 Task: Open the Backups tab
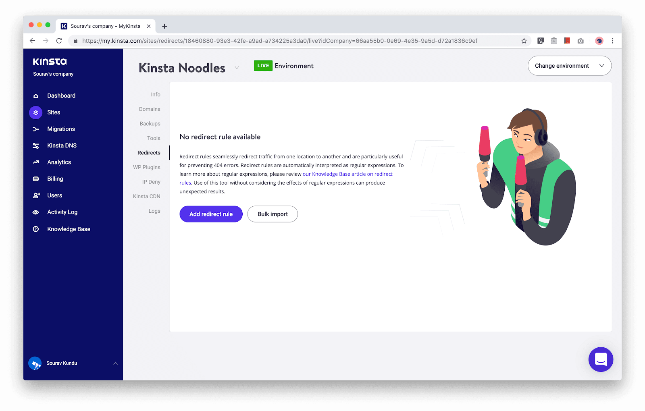[150, 124]
